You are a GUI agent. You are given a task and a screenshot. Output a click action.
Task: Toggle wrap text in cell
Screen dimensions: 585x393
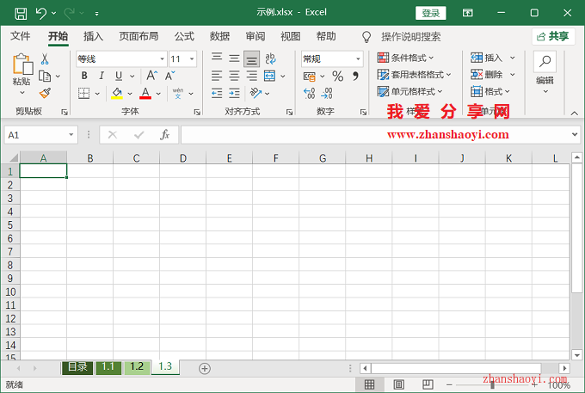[x=270, y=58]
